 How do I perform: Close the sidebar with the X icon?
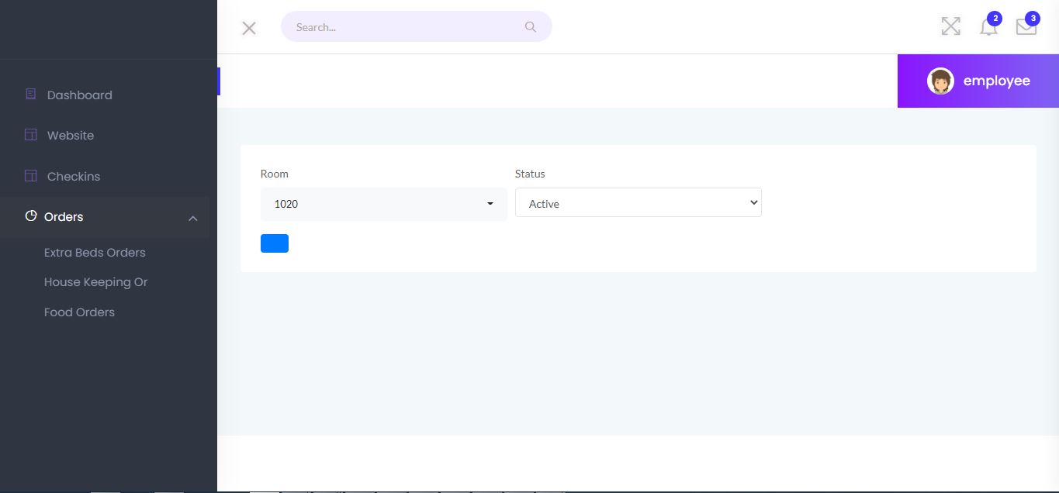pos(249,28)
